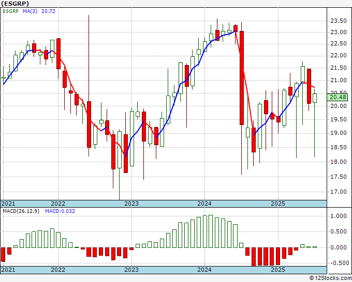Click the MACD(26,12,9) indicator label
The image size is (352, 282).
click(x=21, y=211)
